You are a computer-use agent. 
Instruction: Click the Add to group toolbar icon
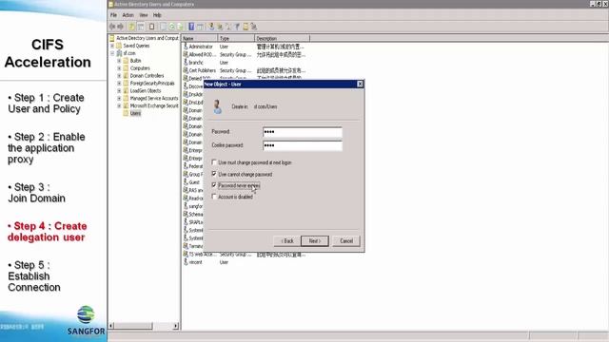(x=254, y=27)
